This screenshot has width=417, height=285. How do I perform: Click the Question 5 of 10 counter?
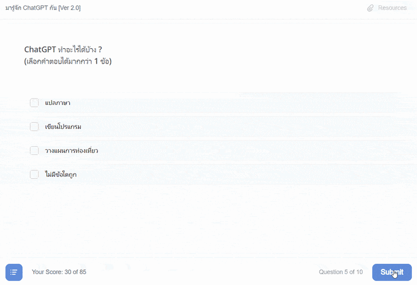point(341,272)
